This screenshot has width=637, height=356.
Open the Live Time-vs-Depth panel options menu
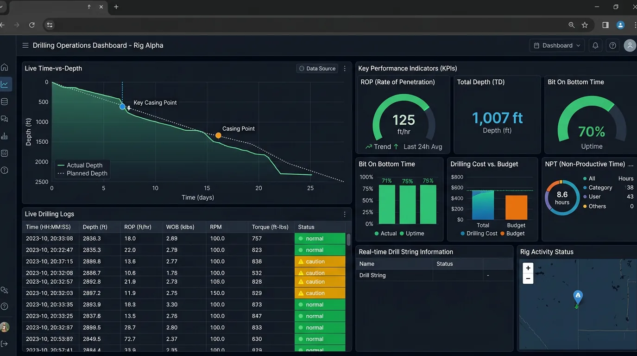(x=345, y=69)
